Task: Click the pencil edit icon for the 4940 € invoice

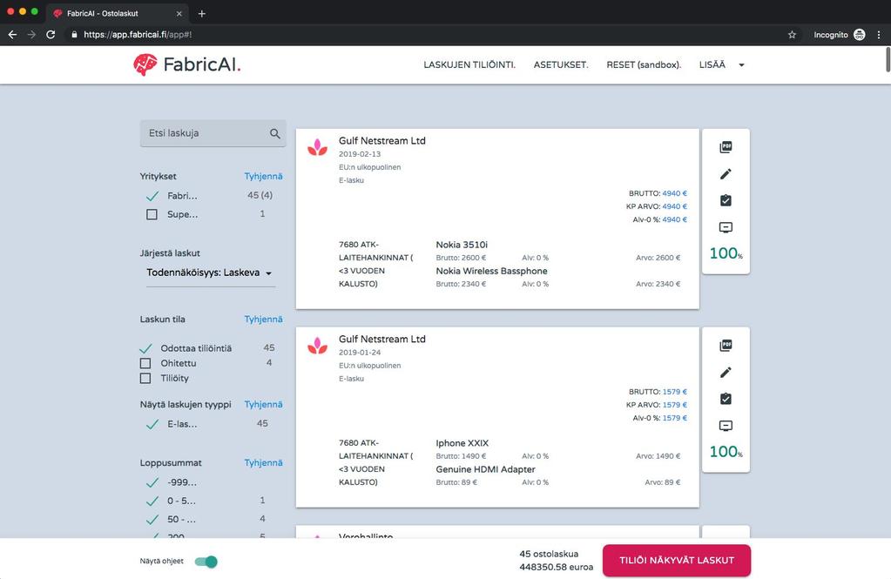Action: (726, 174)
